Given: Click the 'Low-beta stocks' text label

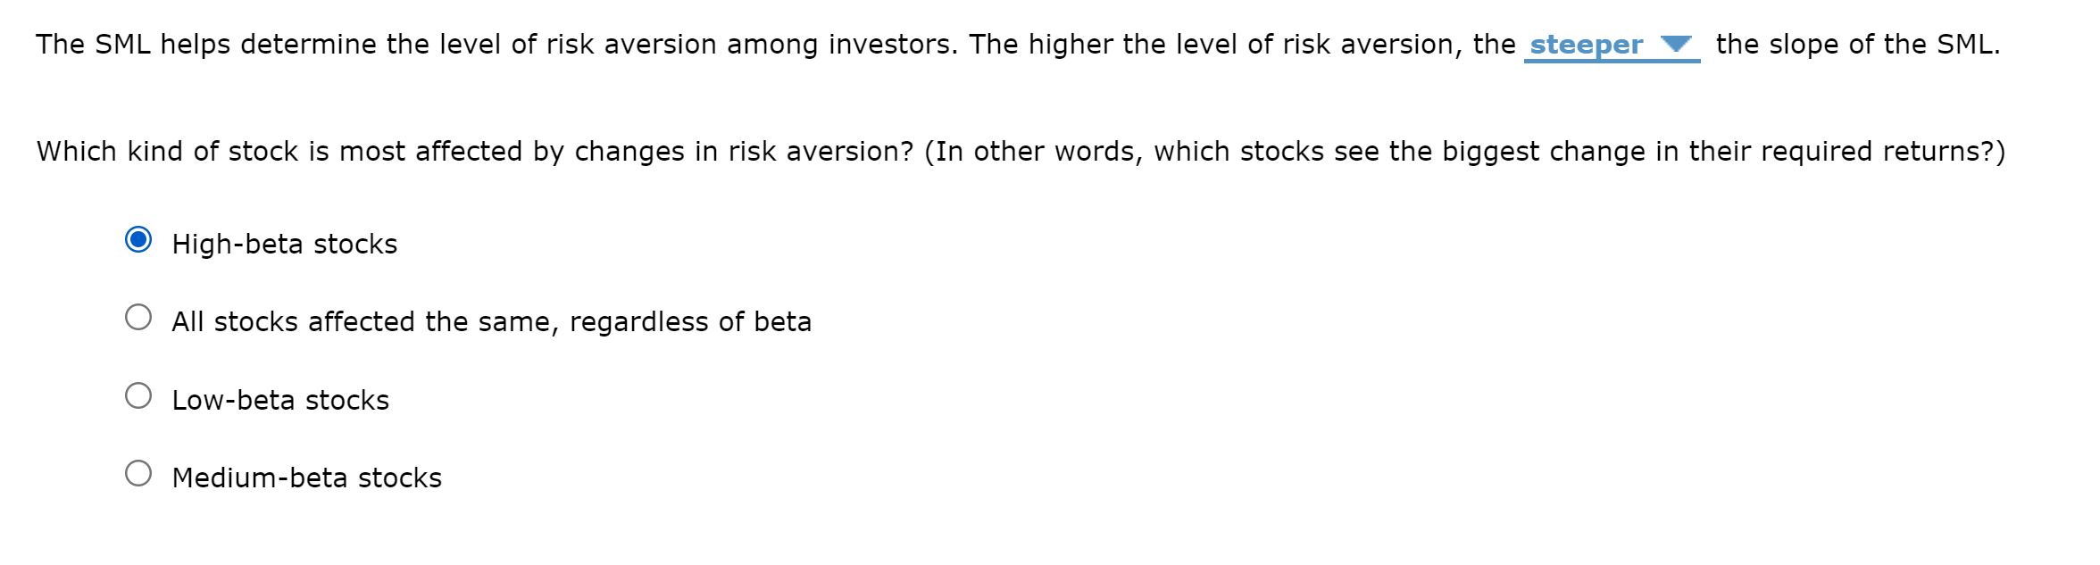Looking at the screenshot, I should (280, 398).
